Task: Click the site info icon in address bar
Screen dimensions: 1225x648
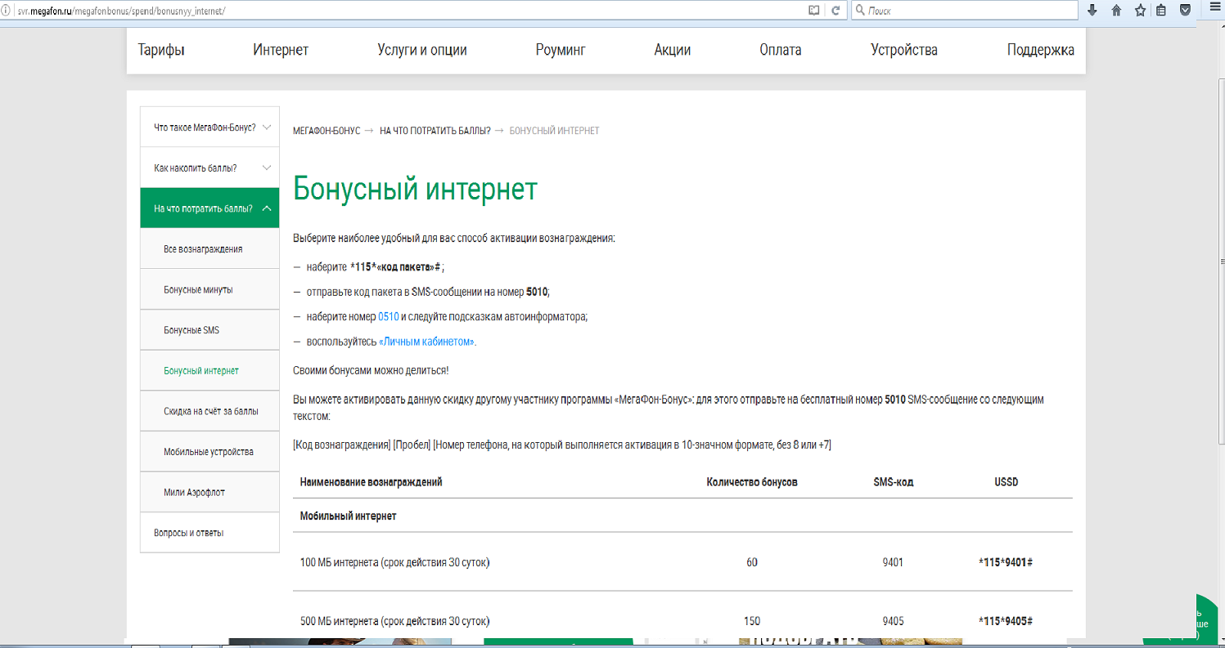Action: pos(6,11)
